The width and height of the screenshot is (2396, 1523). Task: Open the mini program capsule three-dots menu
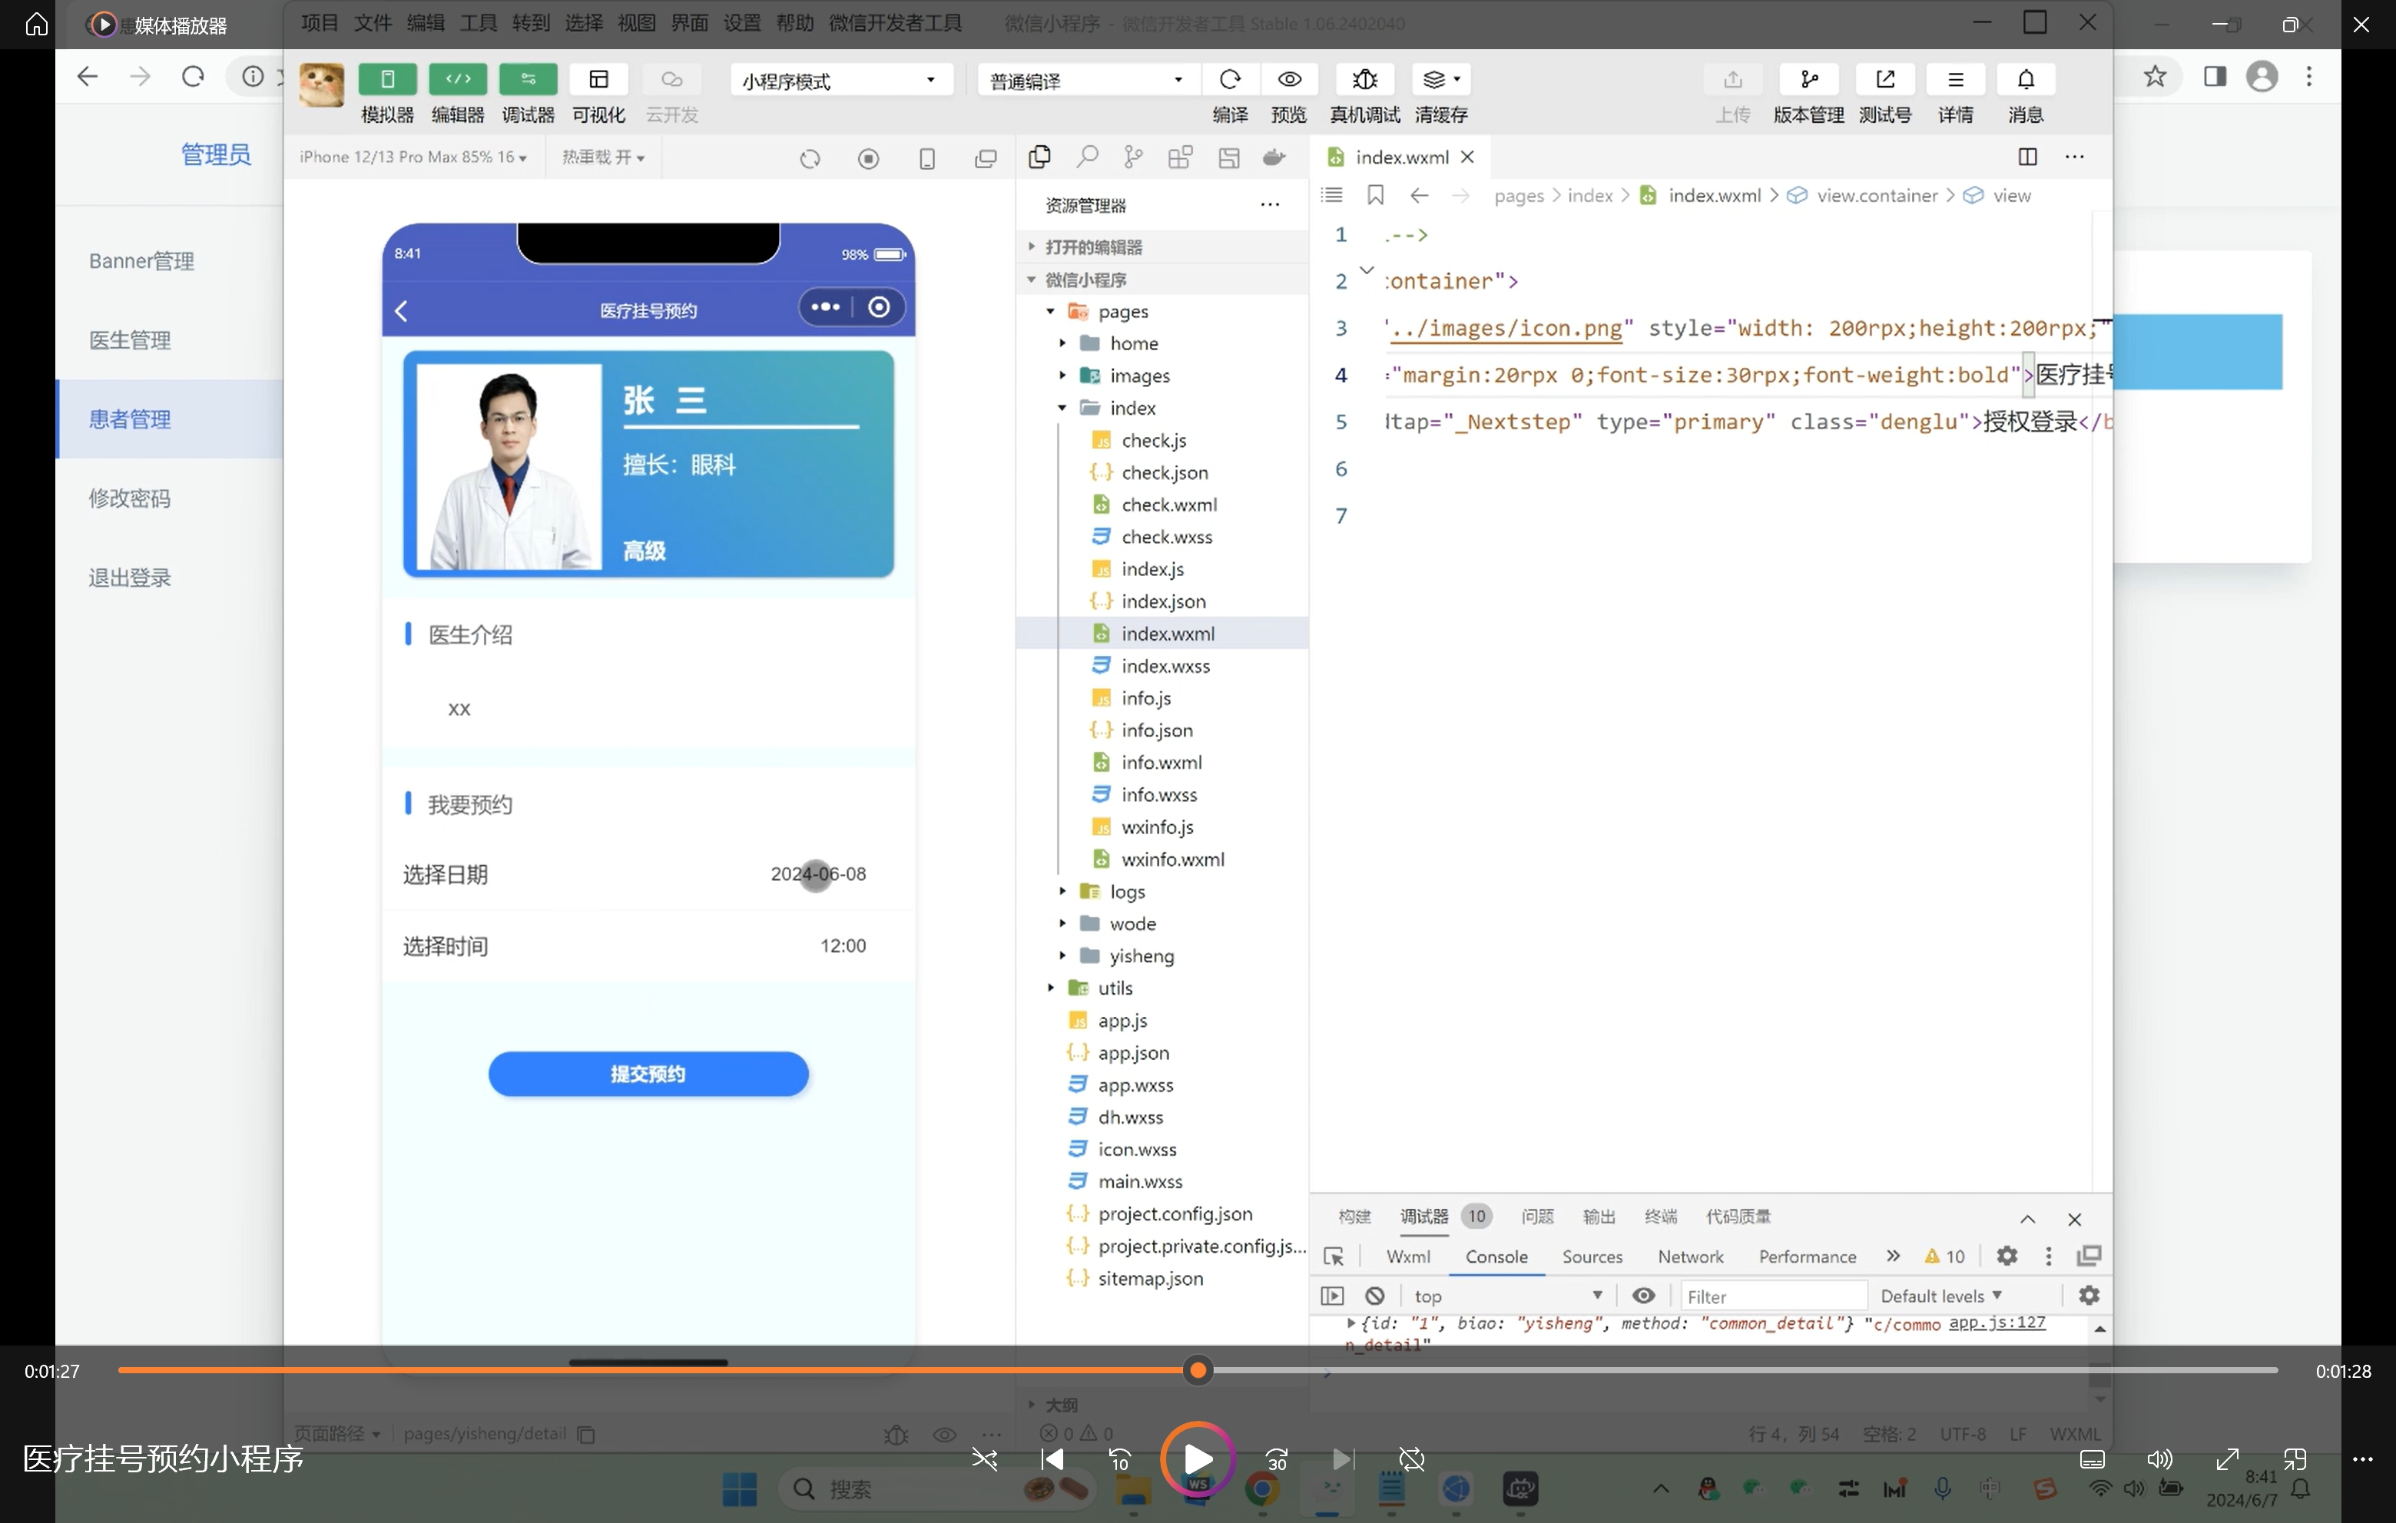coord(825,307)
